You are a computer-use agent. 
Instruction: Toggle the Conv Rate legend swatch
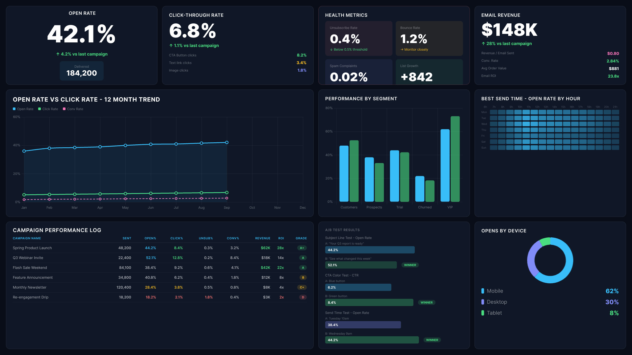click(64, 109)
